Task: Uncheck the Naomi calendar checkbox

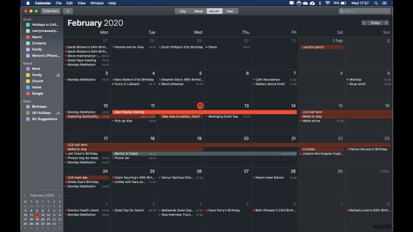Action: [x=27, y=37]
